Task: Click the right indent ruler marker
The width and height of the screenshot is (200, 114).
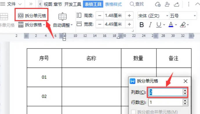Action: [x=119, y=37]
